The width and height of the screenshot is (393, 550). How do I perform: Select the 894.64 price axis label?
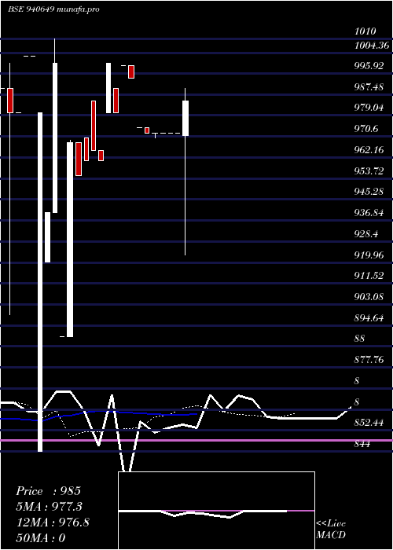[369, 317]
